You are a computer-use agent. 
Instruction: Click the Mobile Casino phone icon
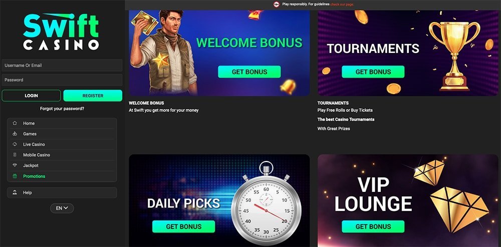click(15, 155)
